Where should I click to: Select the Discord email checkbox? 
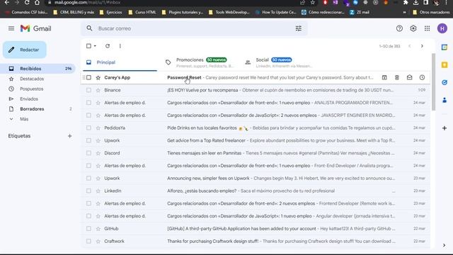pyautogui.click(x=88, y=153)
